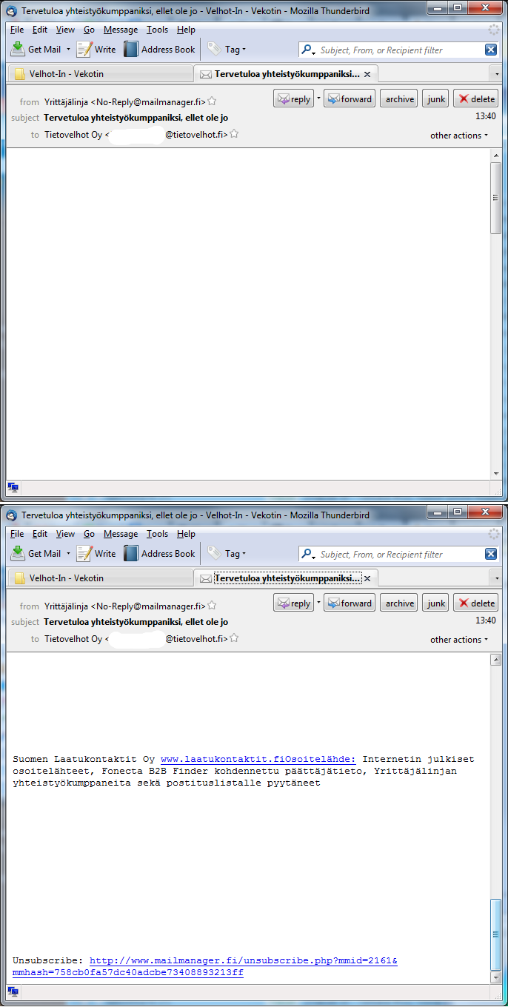Star the sender No-Reply@mailmanager.fi in top window
Viewport: 508px width, 1007px height.
[x=212, y=101]
